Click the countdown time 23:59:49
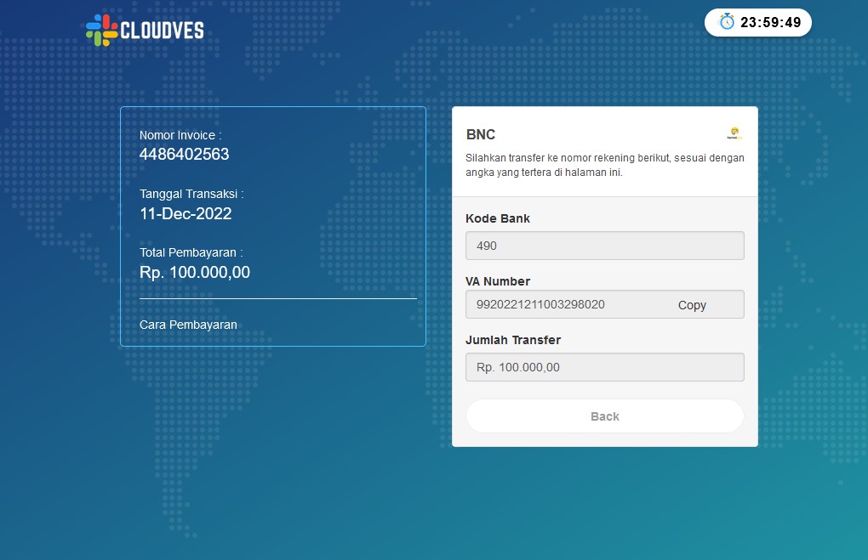Viewport: 868px width, 560px height. tap(771, 23)
